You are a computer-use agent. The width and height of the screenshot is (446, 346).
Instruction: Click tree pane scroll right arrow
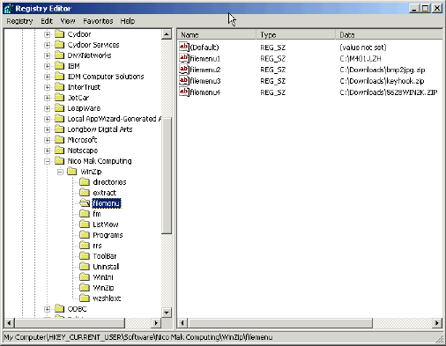(x=156, y=323)
